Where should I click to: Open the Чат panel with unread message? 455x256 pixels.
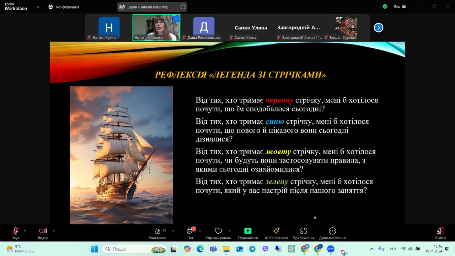click(190, 231)
